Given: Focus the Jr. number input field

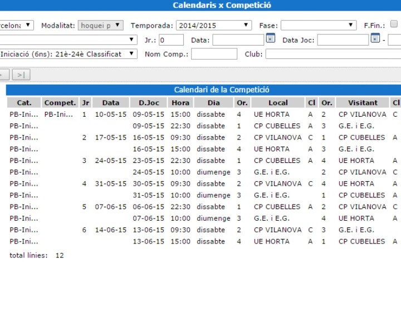Looking at the screenshot, I should coord(171,40).
